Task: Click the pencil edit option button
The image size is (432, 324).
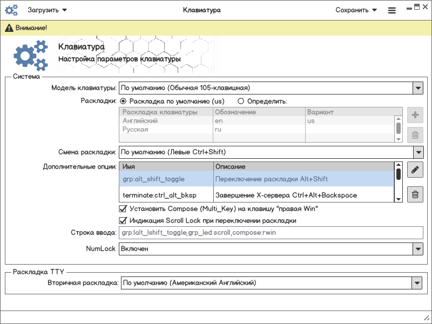Action: pyautogui.click(x=415, y=170)
